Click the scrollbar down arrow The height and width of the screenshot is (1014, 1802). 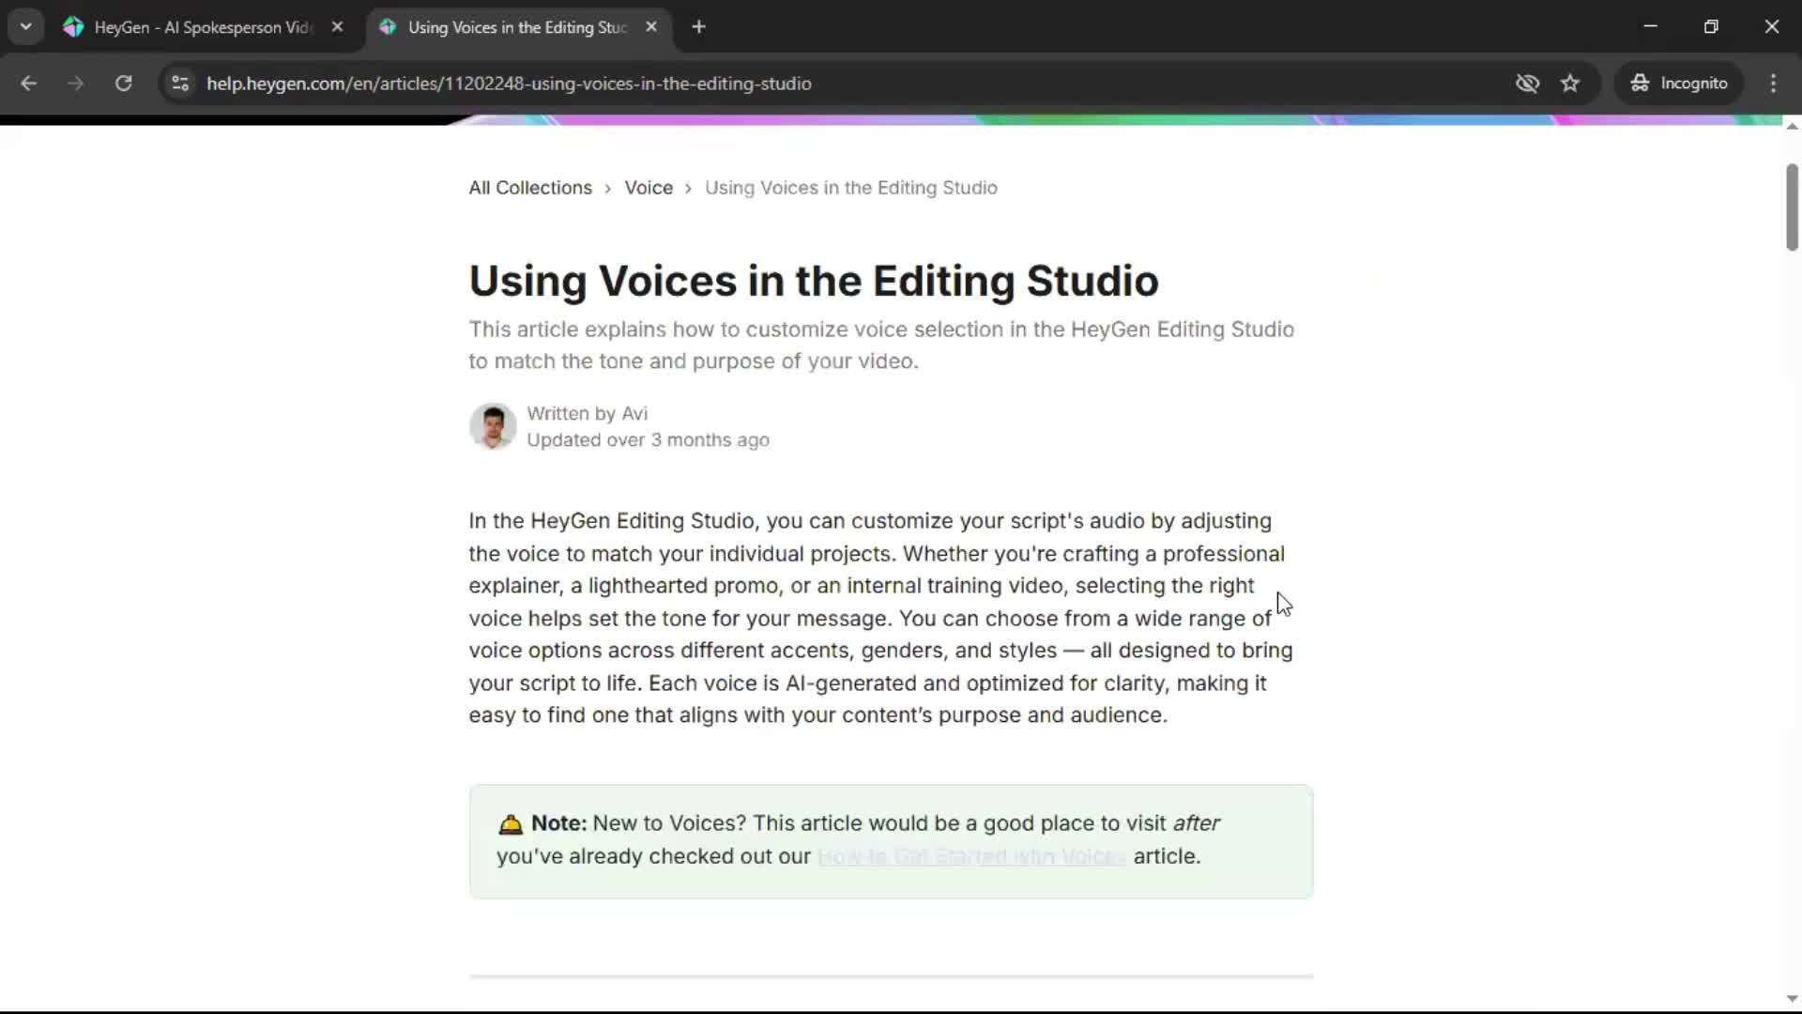click(1792, 999)
